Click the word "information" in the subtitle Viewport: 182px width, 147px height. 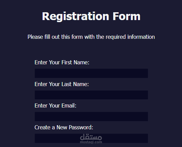141,37
